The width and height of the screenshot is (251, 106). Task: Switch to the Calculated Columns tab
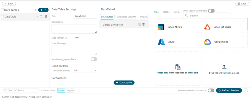coord(126,16)
